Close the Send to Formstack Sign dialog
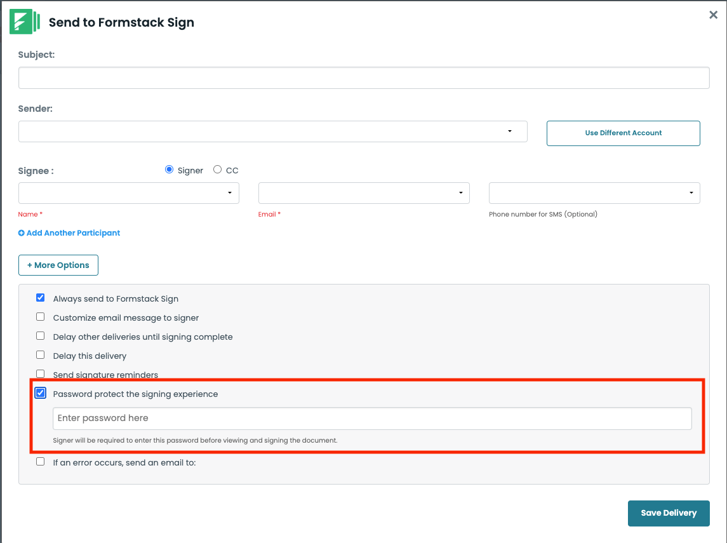 click(x=713, y=15)
